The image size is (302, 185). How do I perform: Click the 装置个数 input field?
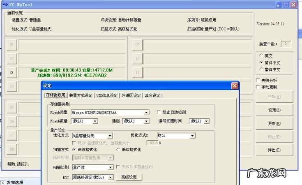(x=286, y=44)
